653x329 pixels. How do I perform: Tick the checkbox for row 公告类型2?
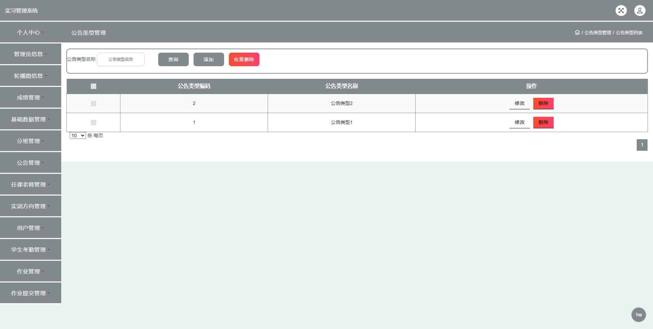(94, 104)
